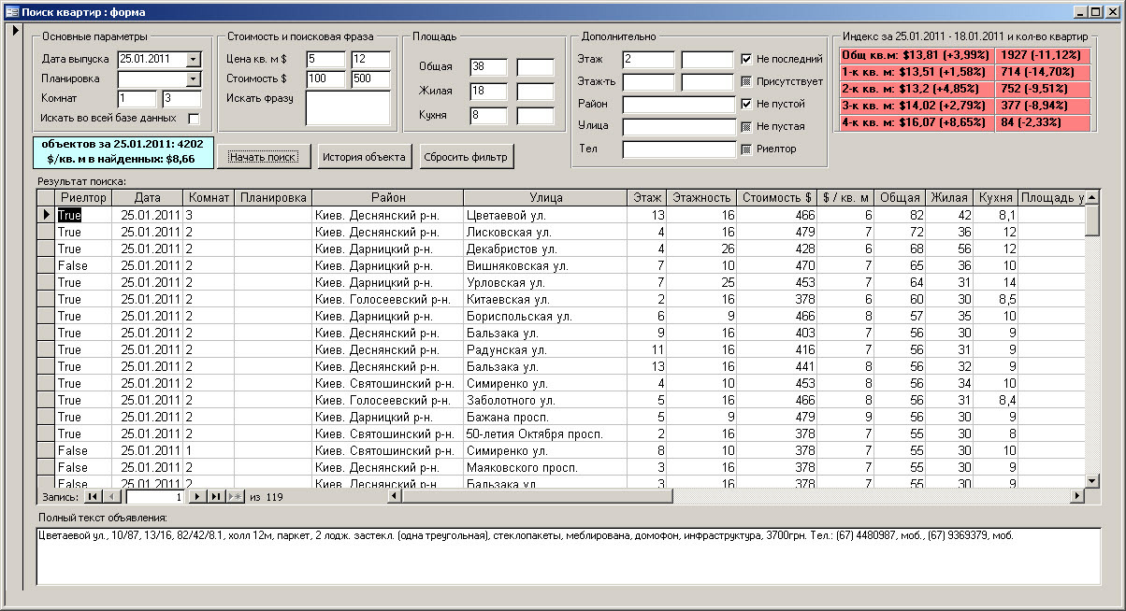The image size is (1126, 611).
Task: Open 'История объекта' for selected record
Action: coord(364,157)
